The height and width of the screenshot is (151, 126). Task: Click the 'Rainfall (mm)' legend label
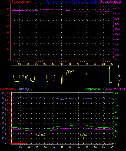pyautogui.click(x=8, y=89)
